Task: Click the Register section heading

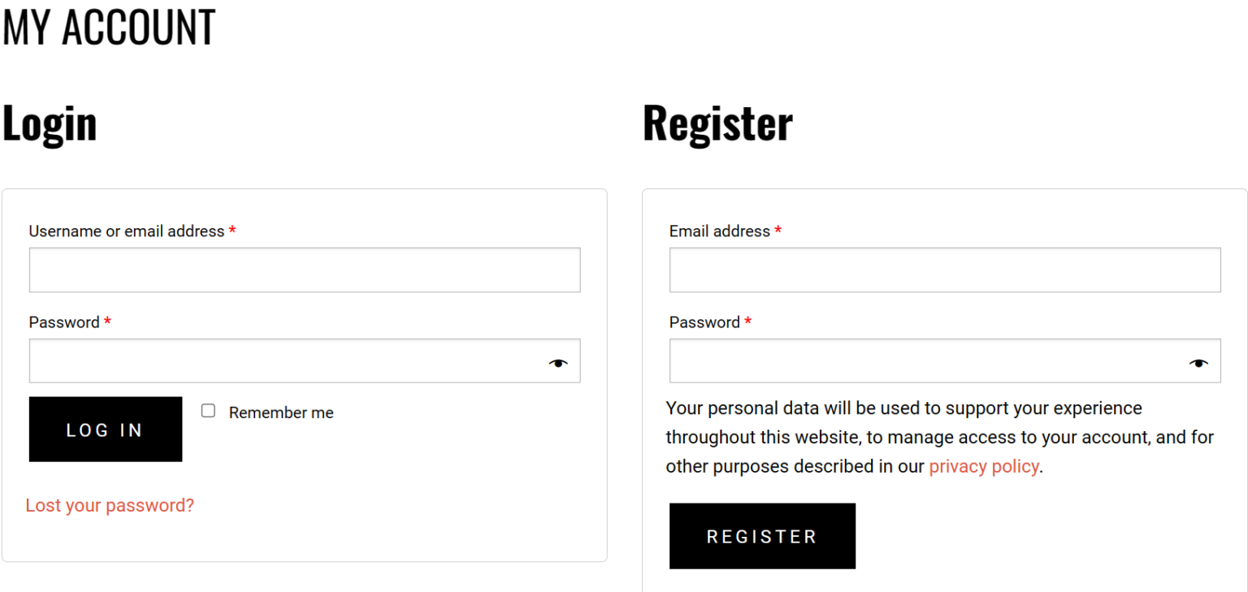Action: point(717,123)
